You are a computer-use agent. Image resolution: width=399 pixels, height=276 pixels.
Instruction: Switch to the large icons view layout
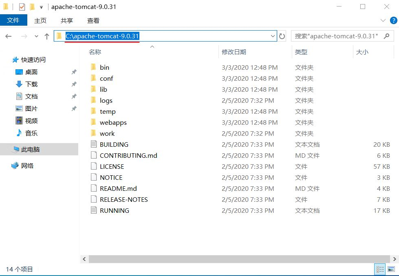391,269
